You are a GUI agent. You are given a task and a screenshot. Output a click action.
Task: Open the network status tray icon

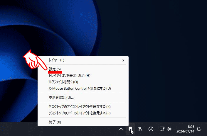[162, 129]
